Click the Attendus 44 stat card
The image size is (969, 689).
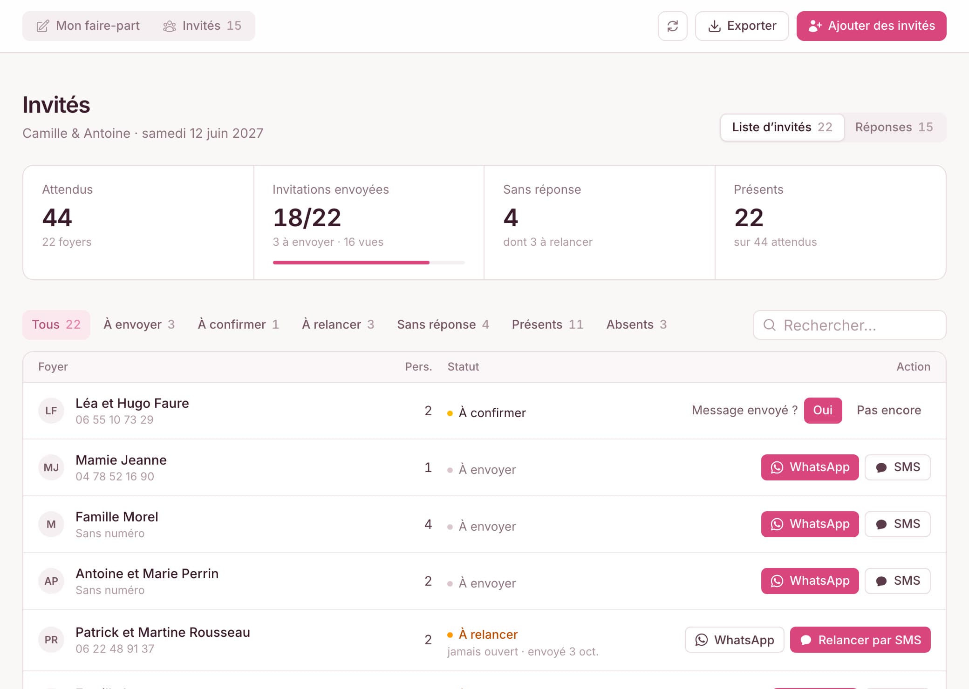tap(138, 223)
